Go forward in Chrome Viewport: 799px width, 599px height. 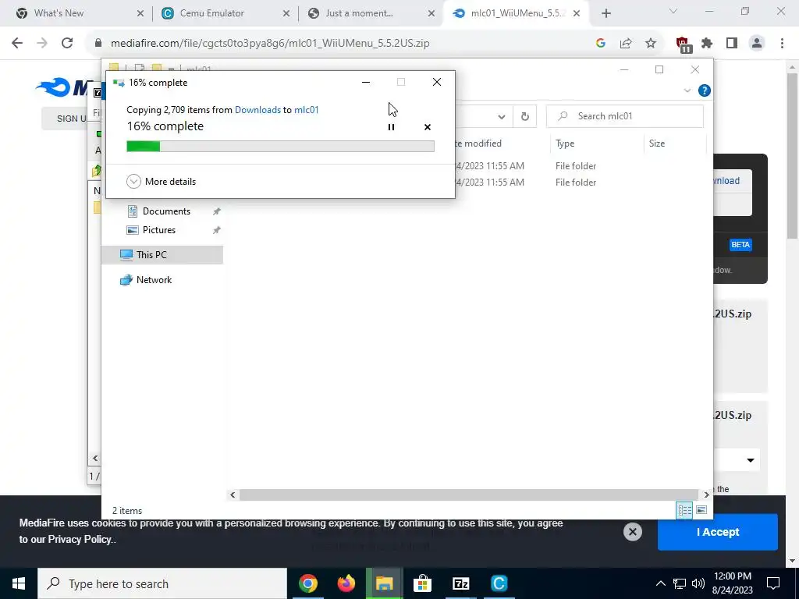click(42, 44)
